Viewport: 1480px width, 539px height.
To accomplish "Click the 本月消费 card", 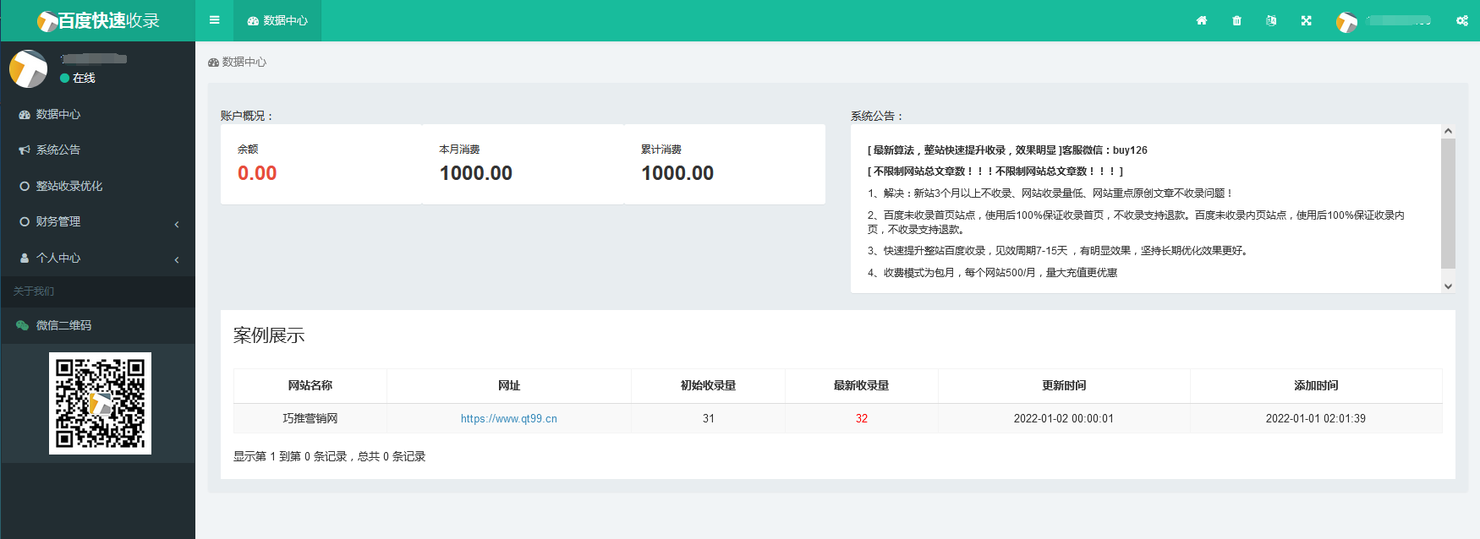I will (523, 164).
